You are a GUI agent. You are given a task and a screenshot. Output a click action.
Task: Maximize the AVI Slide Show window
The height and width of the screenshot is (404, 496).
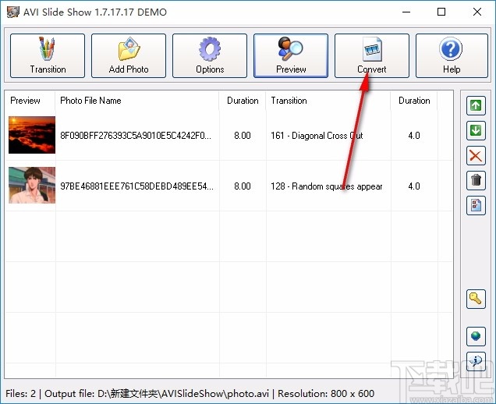(441, 12)
